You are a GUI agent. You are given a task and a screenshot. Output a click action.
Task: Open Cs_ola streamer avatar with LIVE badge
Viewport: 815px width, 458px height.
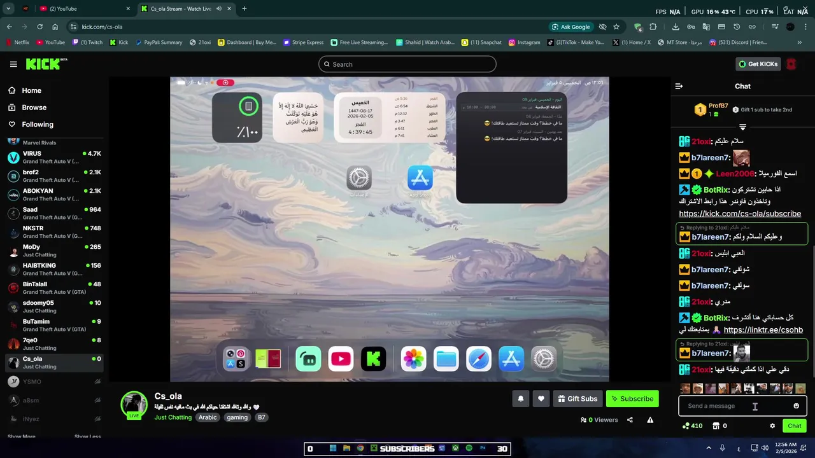(x=134, y=405)
